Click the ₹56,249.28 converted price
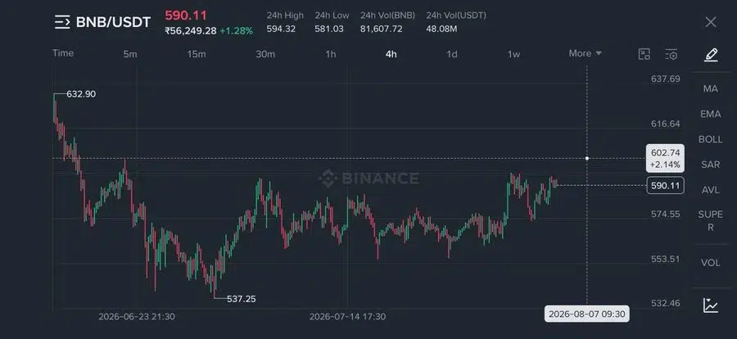Screen dimensions: 737x339 [x=191, y=31]
